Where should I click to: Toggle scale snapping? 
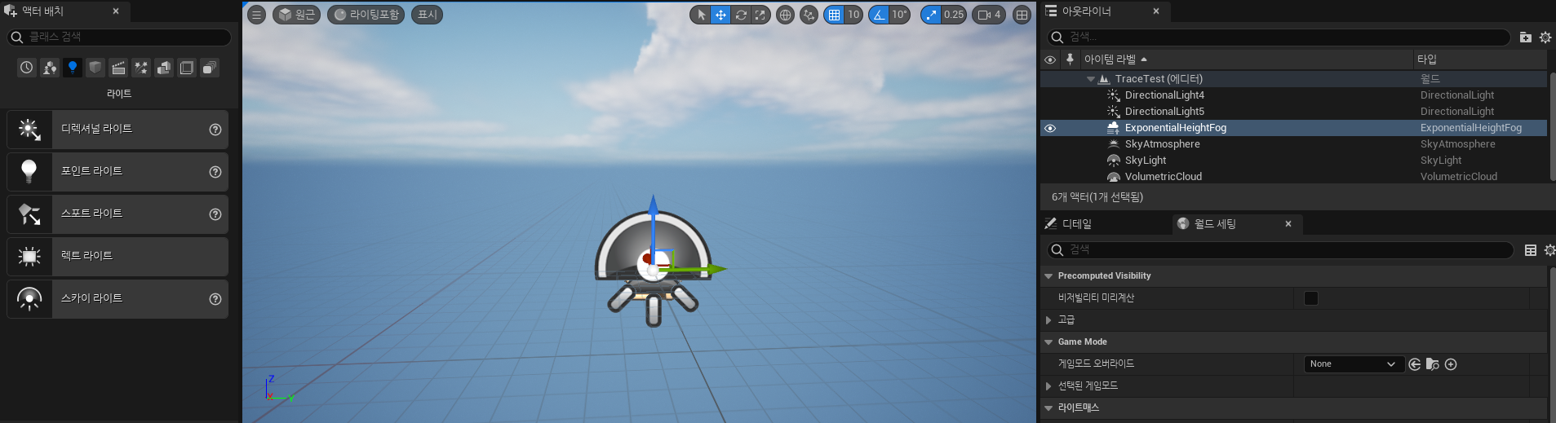[931, 15]
